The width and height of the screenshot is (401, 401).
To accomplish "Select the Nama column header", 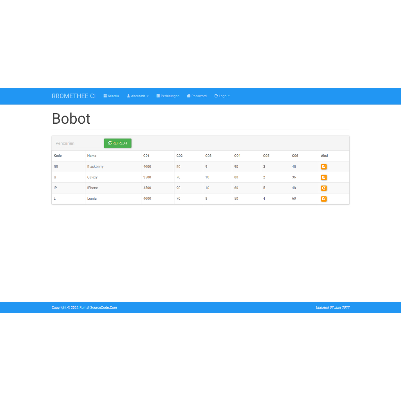I will click(x=113, y=156).
